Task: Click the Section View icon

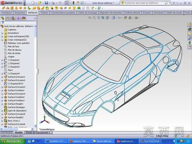Action: (103, 18)
